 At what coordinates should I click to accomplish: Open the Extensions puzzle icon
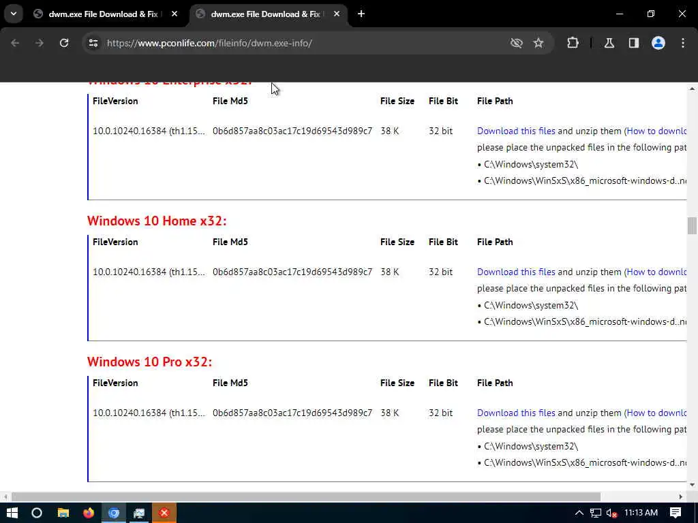(x=573, y=43)
